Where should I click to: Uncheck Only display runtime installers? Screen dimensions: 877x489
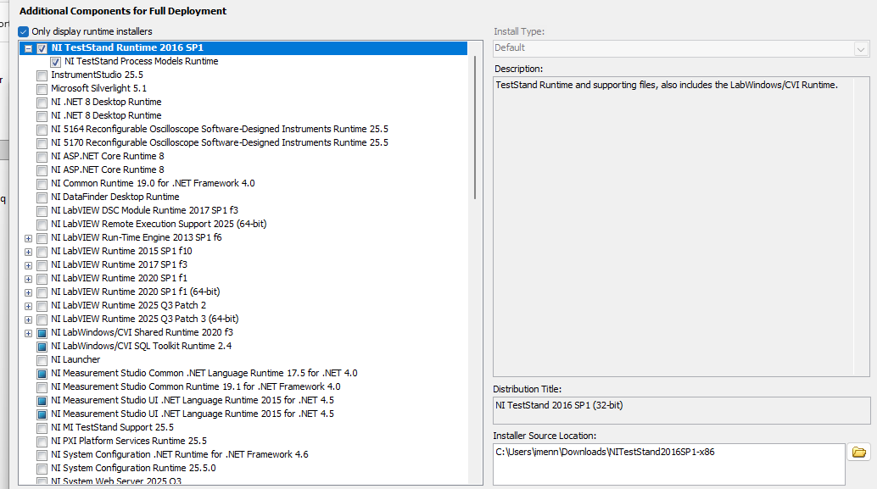pos(24,31)
